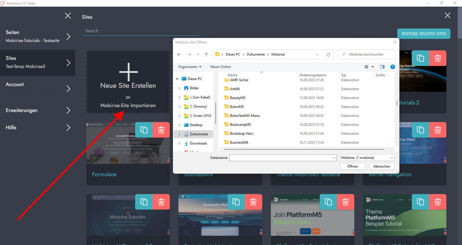462x245 pixels.
Task: Open the Account menu section
Action: [x=38, y=88]
